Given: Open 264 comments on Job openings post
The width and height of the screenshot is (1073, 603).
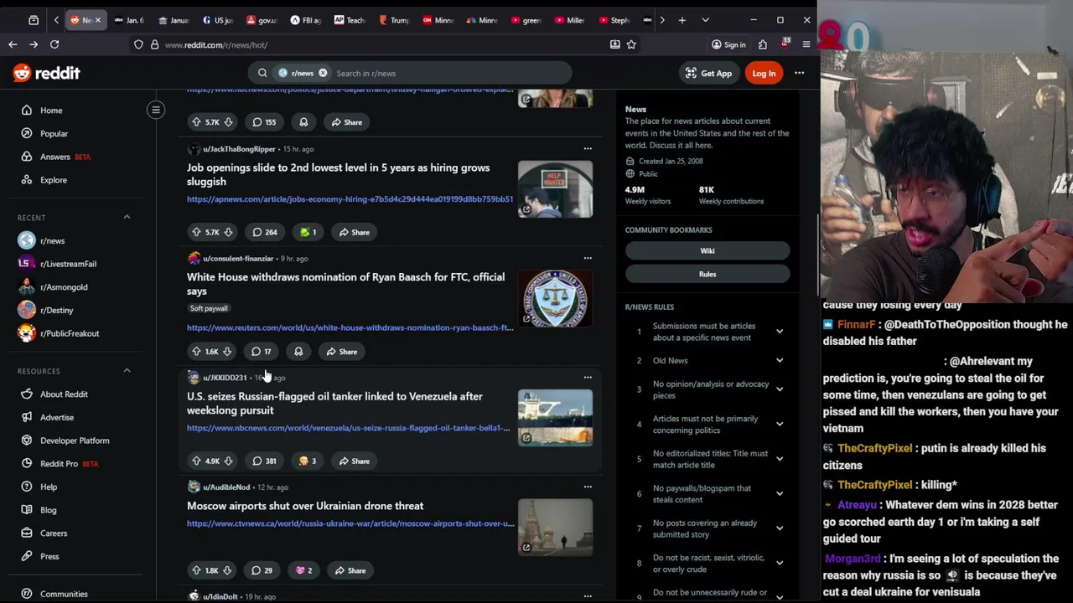Looking at the screenshot, I should click(x=264, y=232).
